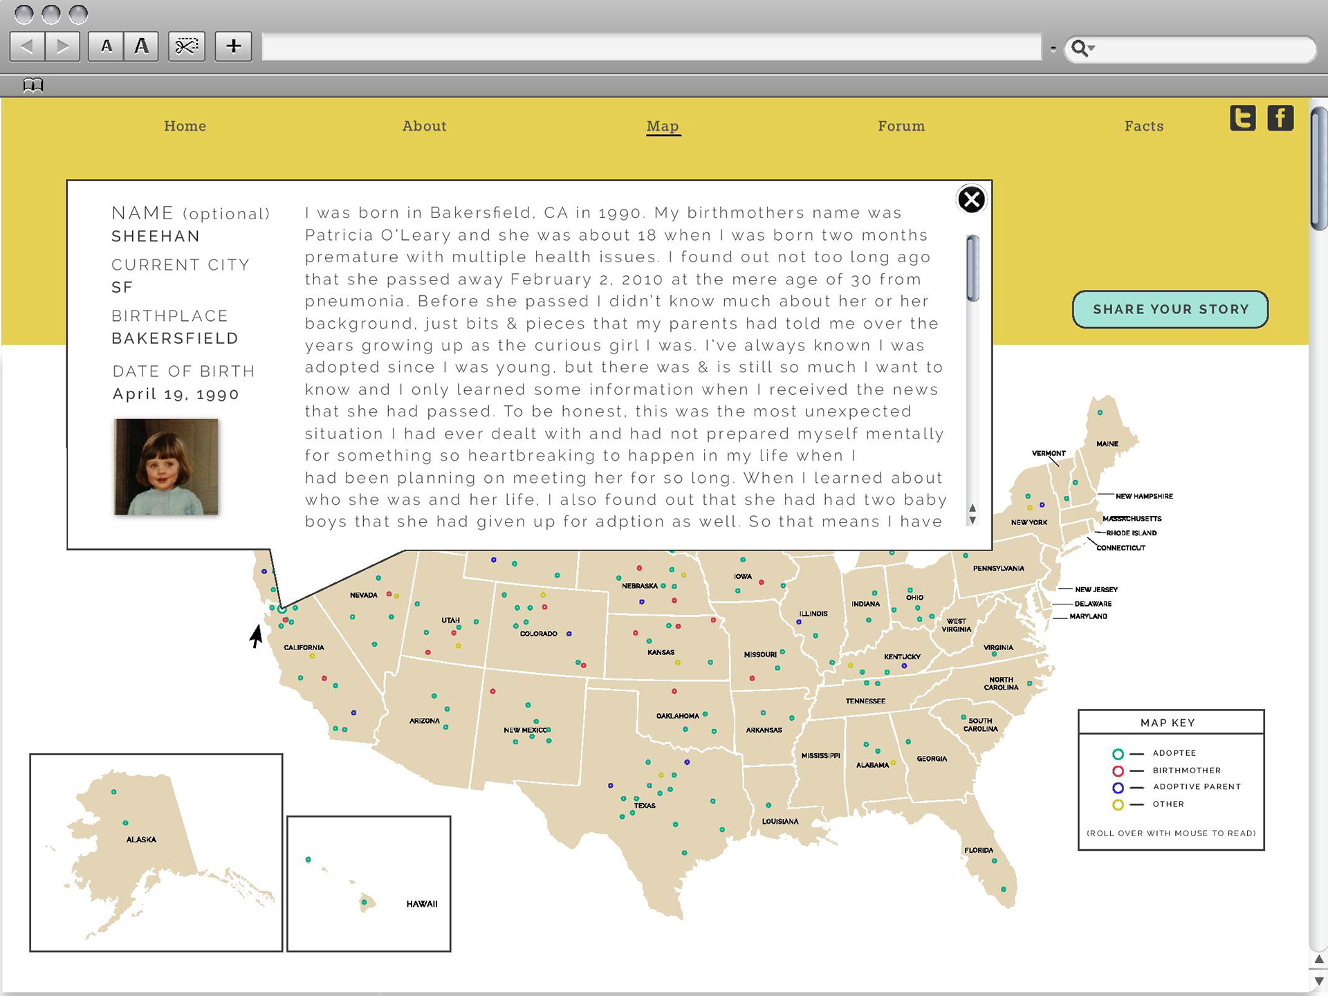Click the story popup scrollbar thumb

[x=972, y=268]
